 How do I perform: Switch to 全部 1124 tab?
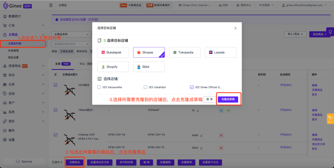pos(63,64)
